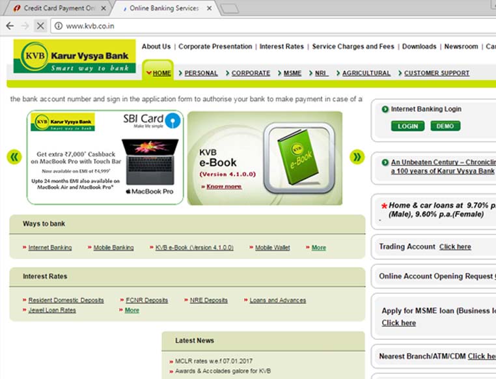Open Online Account Opening Request
The width and height of the screenshot is (496, 379).
point(437,276)
